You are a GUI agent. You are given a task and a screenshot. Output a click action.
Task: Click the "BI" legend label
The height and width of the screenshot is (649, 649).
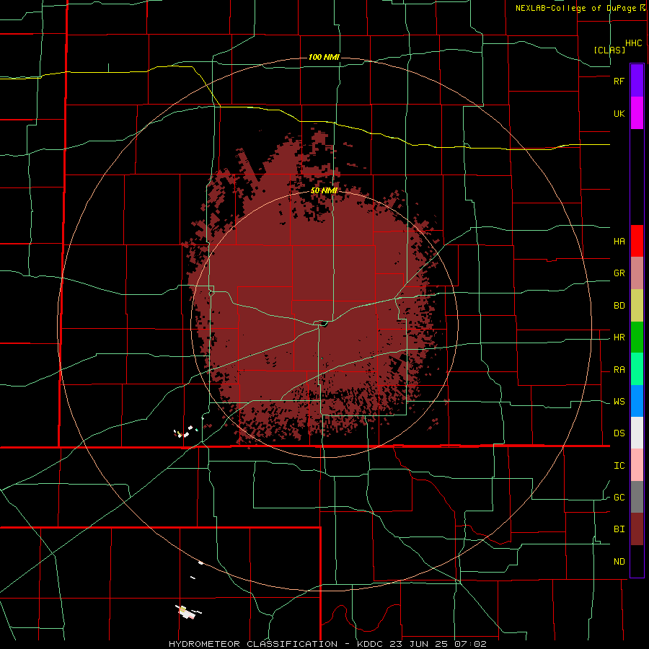(x=619, y=529)
